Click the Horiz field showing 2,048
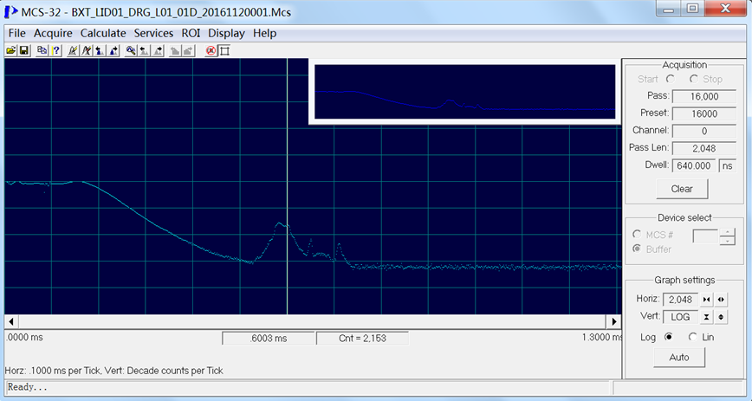The image size is (752, 401). point(680,300)
